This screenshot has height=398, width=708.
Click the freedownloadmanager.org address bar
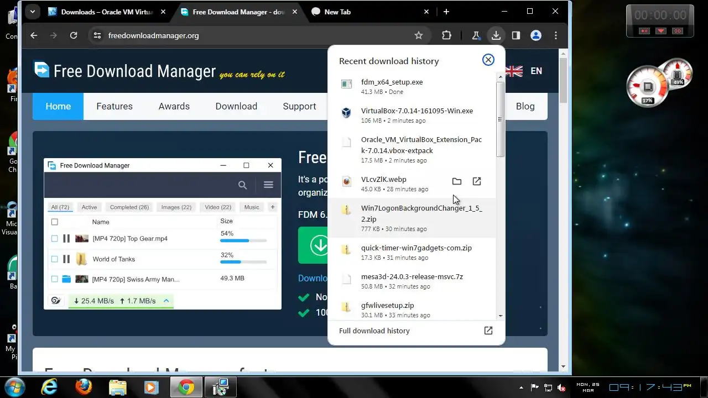click(x=258, y=35)
